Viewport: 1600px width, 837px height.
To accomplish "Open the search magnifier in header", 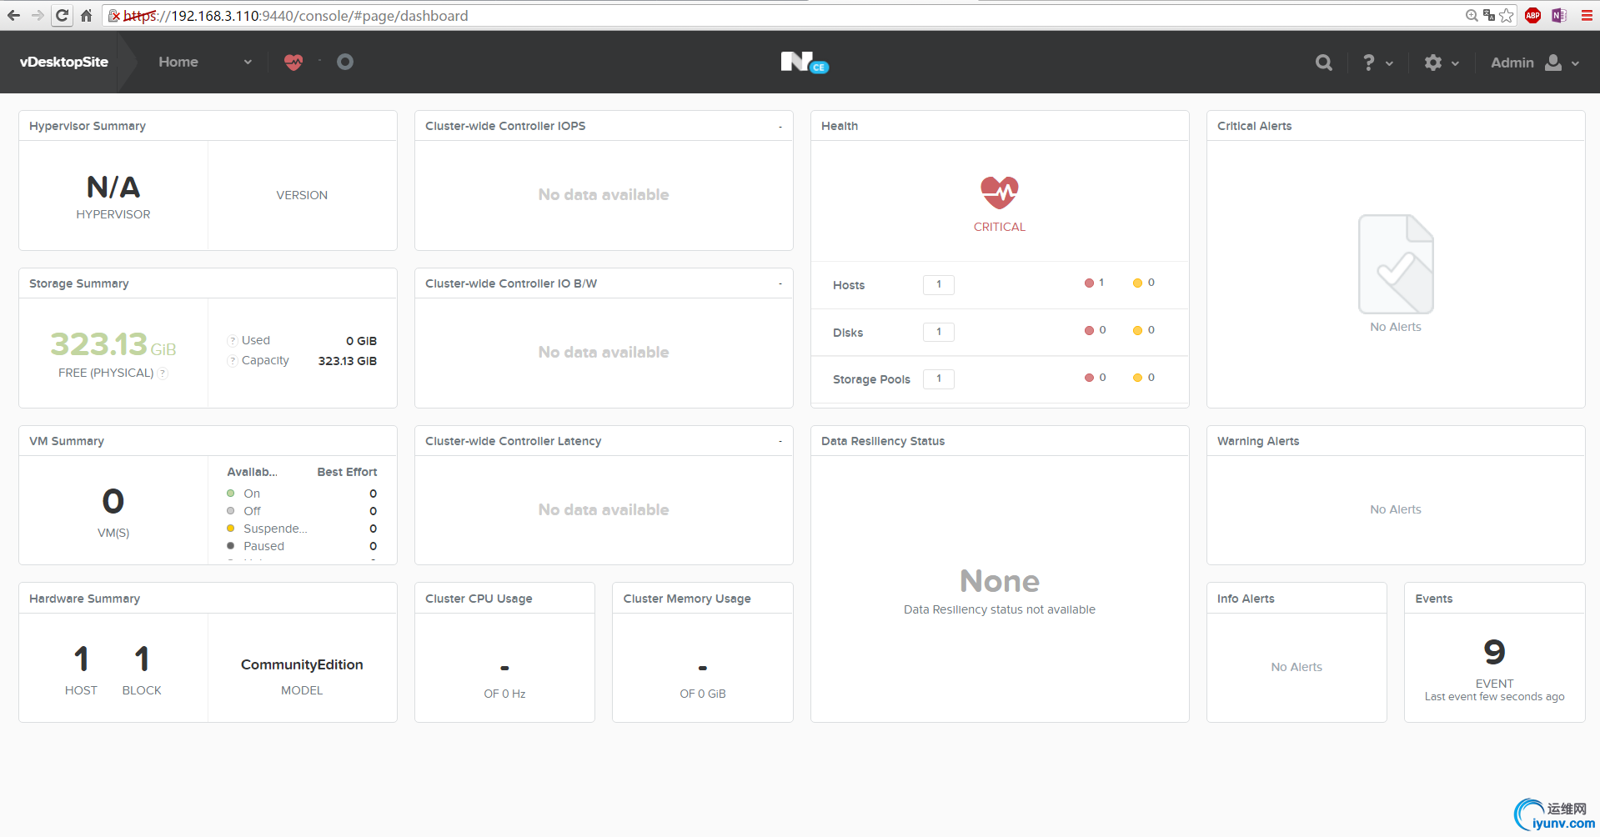I will click(1323, 63).
